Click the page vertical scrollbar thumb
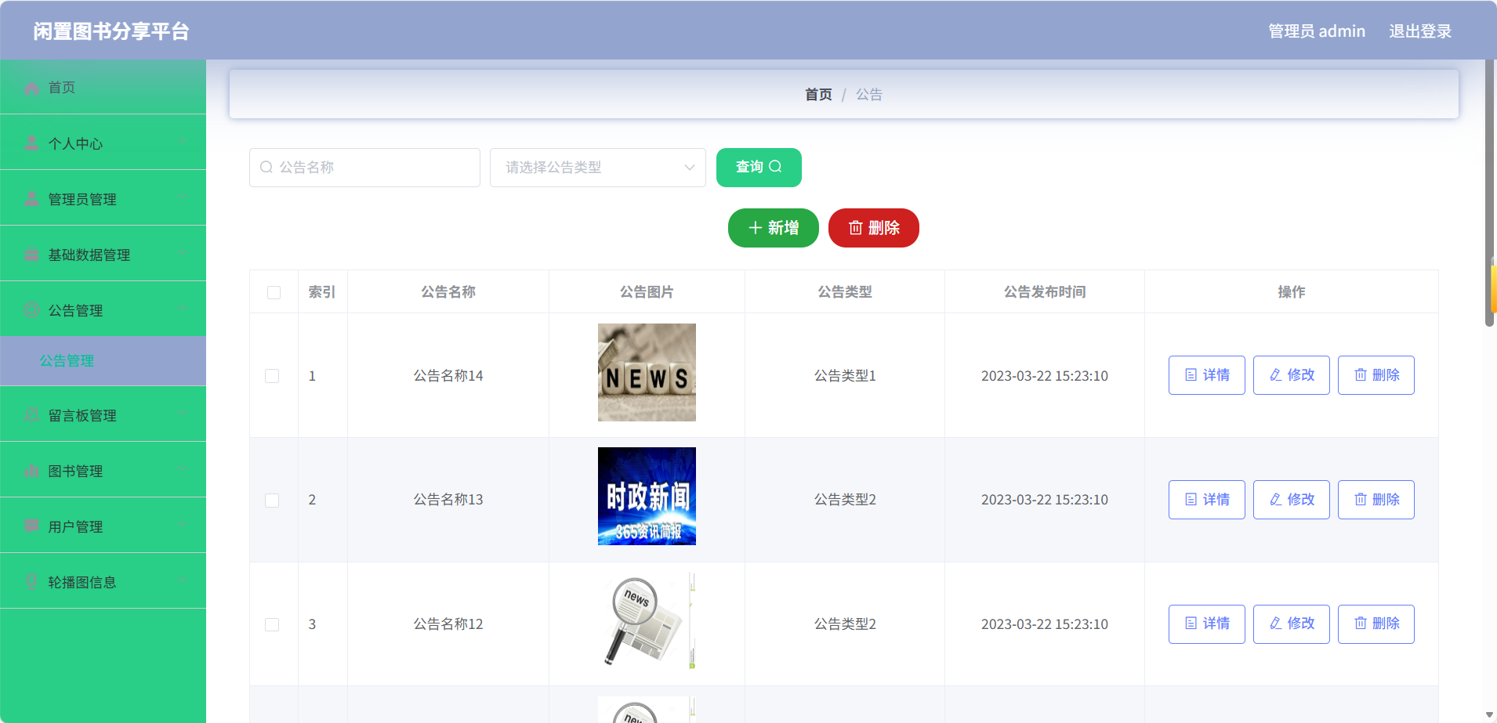The width and height of the screenshot is (1497, 723). tap(1490, 193)
